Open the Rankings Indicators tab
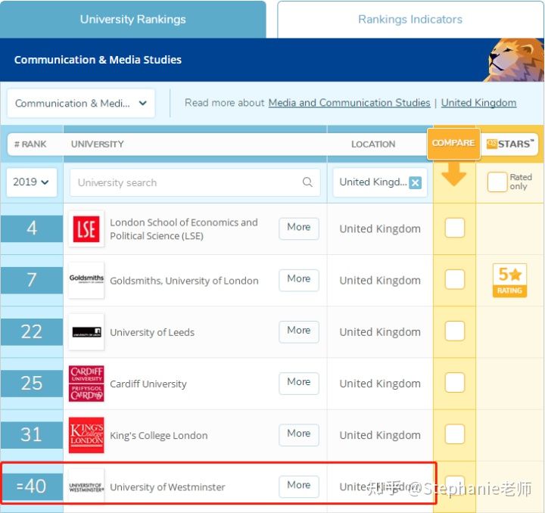This screenshot has width=545, height=513. pos(410,19)
